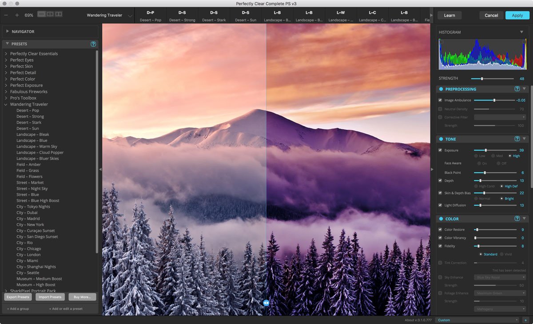This screenshot has width=533, height=324.
Task: Toggle the Neutral Density checkbox
Action: point(440,109)
